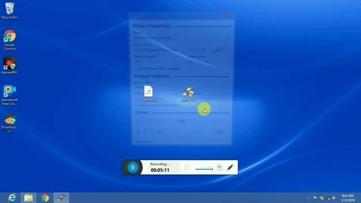
Task: Select the Recycle Bin desktop icon
Action: (x=10, y=11)
